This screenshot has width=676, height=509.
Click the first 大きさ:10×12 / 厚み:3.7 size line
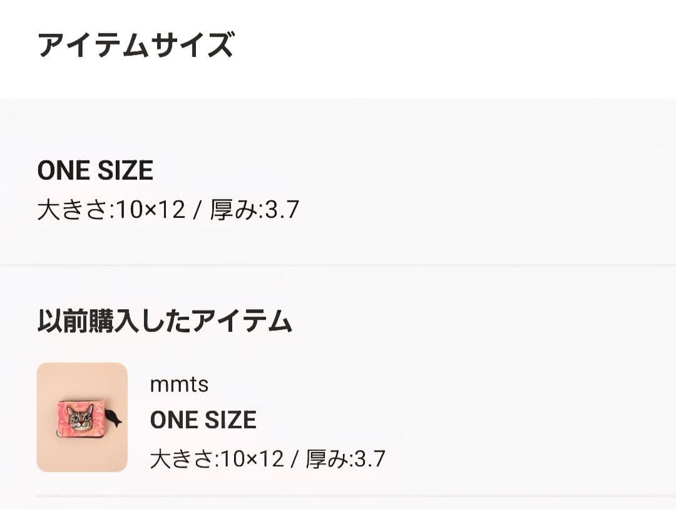(x=168, y=210)
